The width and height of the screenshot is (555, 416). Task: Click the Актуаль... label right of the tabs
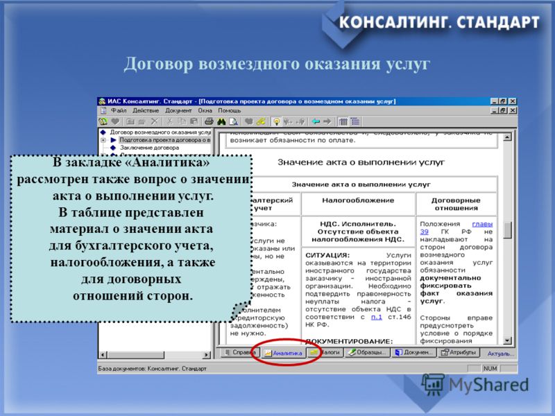pos(500,354)
